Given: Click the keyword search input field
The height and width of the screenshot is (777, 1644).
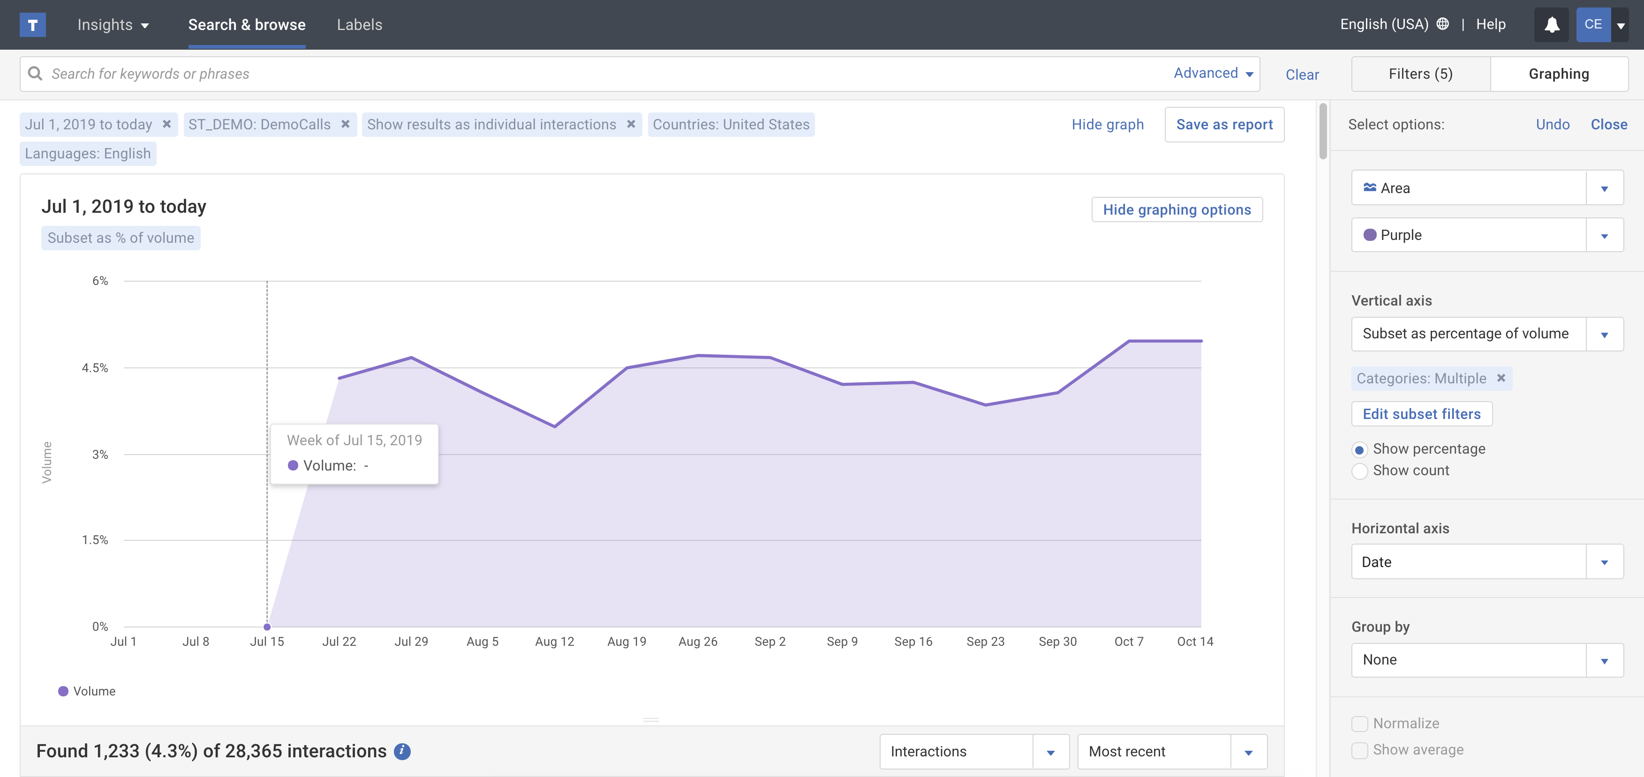Looking at the screenshot, I should point(574,74).
